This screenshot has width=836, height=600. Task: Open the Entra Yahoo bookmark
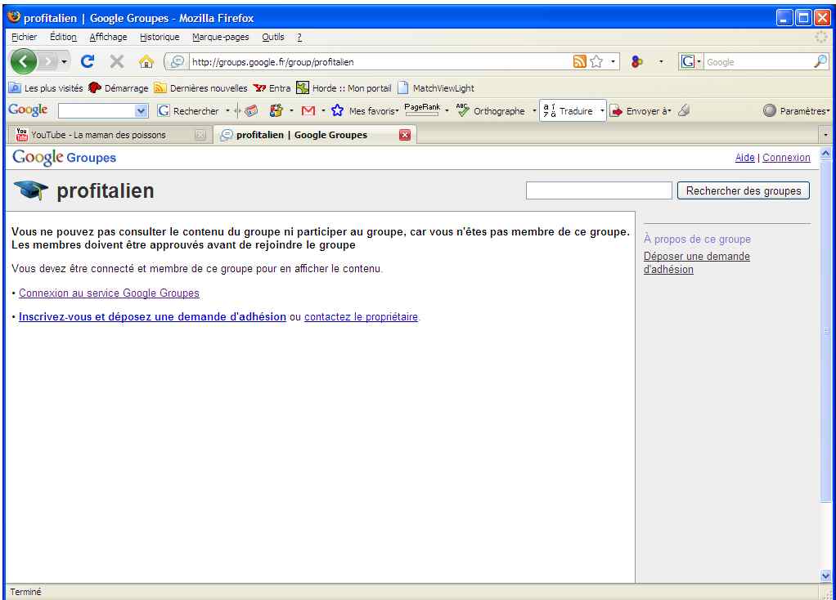click(x=272, y=88)
